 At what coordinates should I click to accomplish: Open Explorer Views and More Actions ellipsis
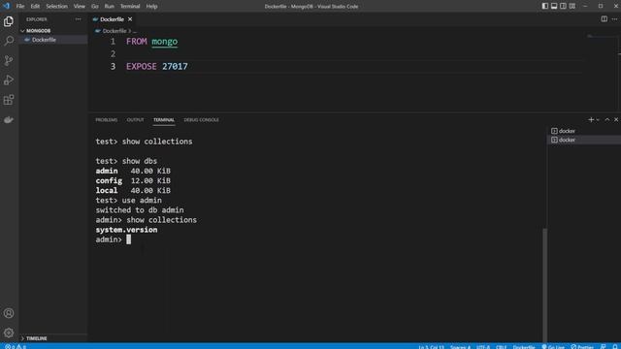[78, 19]
